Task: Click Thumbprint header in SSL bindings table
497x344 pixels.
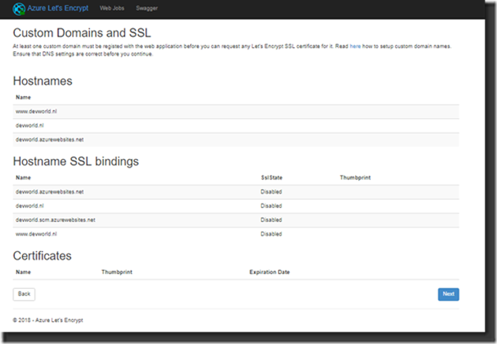Action: pos(355,178)
